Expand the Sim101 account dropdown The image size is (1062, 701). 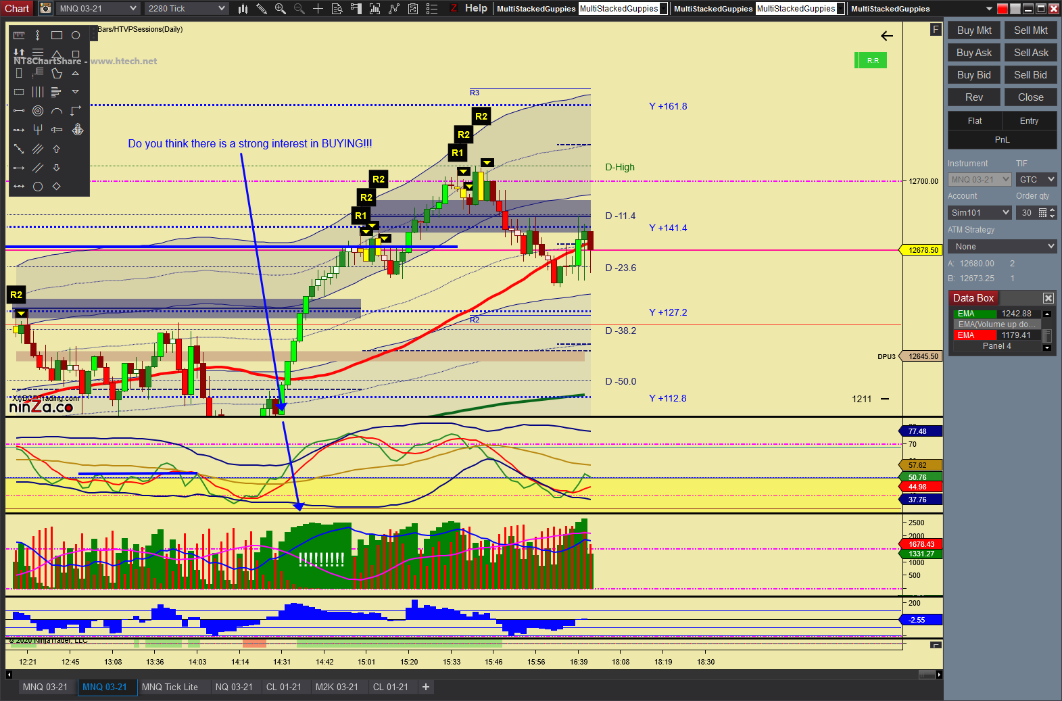point(980,213)
